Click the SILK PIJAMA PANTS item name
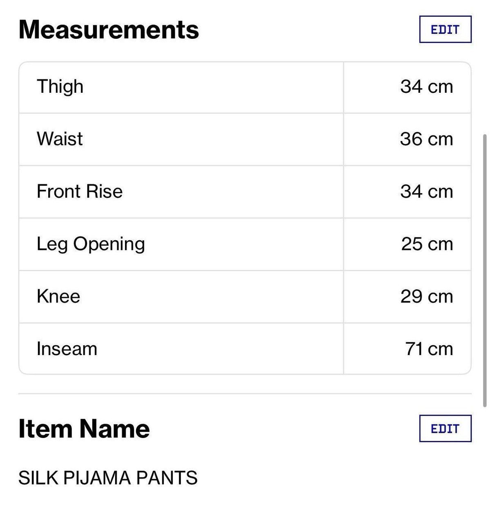 (108, 478)
